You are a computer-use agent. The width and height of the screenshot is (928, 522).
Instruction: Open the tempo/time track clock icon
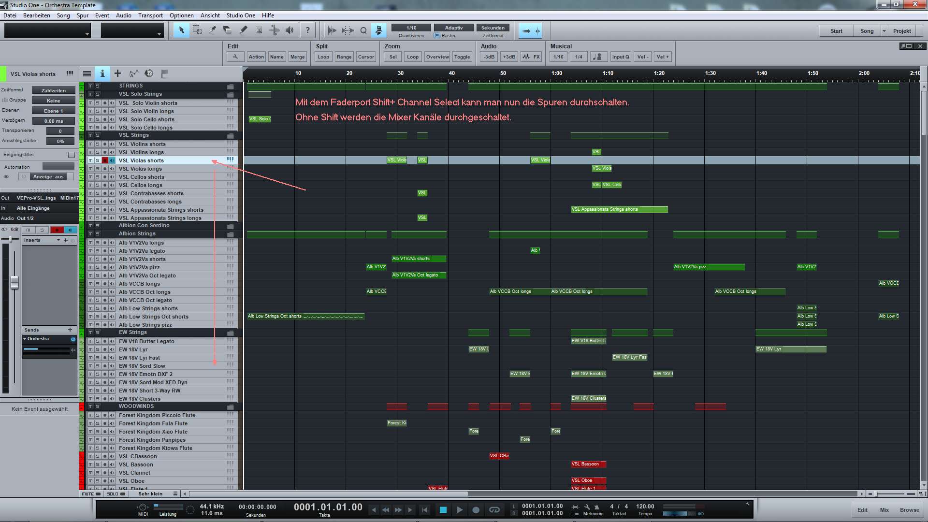(x=149, y=73)
